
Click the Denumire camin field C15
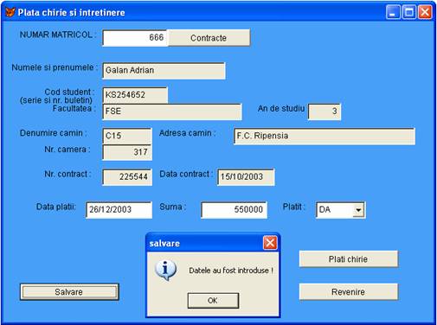tap(127, 136)
